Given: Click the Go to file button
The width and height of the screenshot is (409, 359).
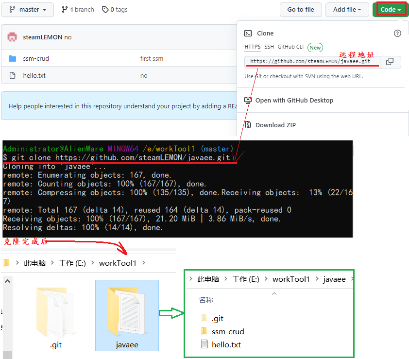Looking at the screenshot, I should [x=301, y=10].
